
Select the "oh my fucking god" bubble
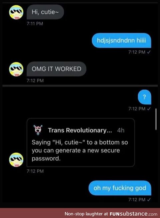pyautogui.click(x=120, y=188)
